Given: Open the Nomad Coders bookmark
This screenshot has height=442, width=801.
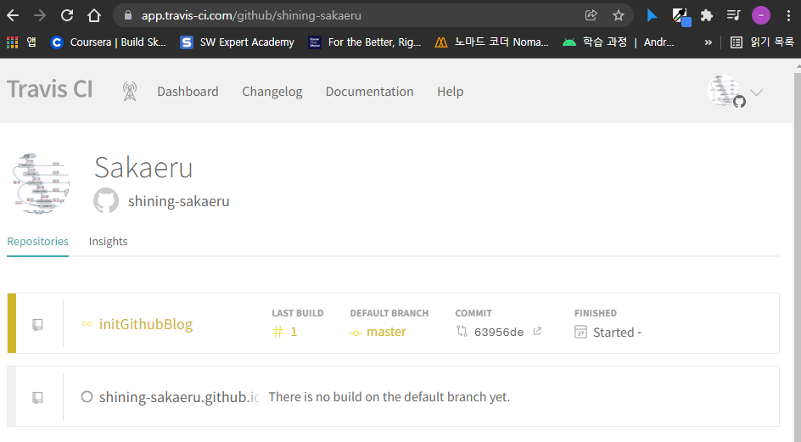Looking at the screenshot, I should (x=491, y=42).
